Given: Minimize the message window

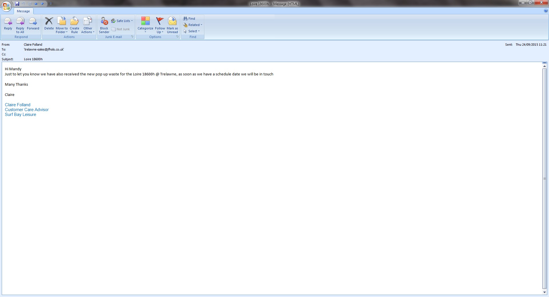Looking at the screenshot, I should click(x=523, y=3).
